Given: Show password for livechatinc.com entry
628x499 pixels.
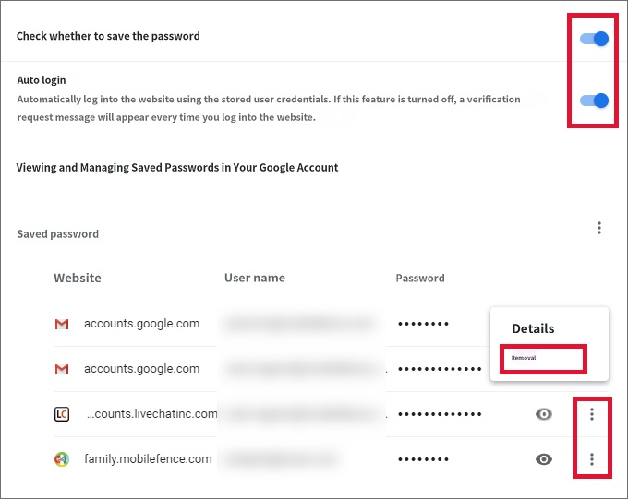Looking at the screenshot, I should 543,414.
